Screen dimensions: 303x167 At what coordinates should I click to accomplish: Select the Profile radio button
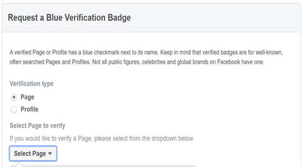[x=14, y=109]
